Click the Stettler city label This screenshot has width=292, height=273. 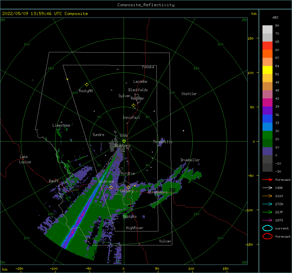click(189, 94)
